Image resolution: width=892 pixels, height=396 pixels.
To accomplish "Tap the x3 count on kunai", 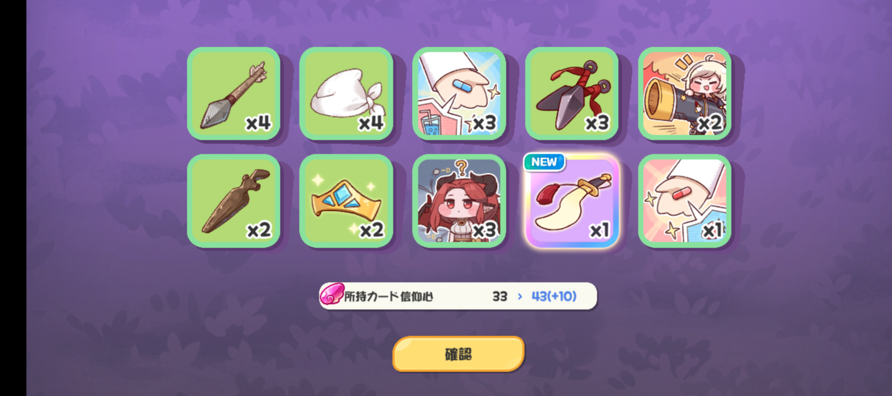I will [x=597, y=122].
